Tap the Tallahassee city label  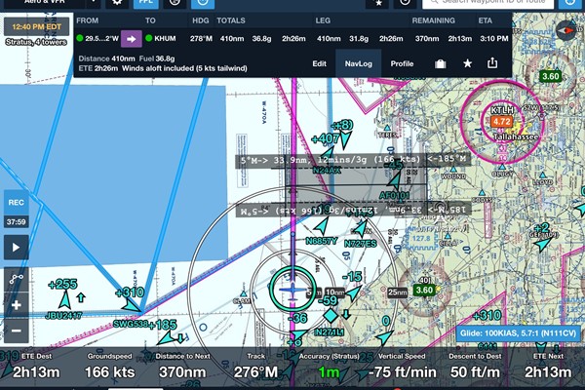(x=516, y=136)
